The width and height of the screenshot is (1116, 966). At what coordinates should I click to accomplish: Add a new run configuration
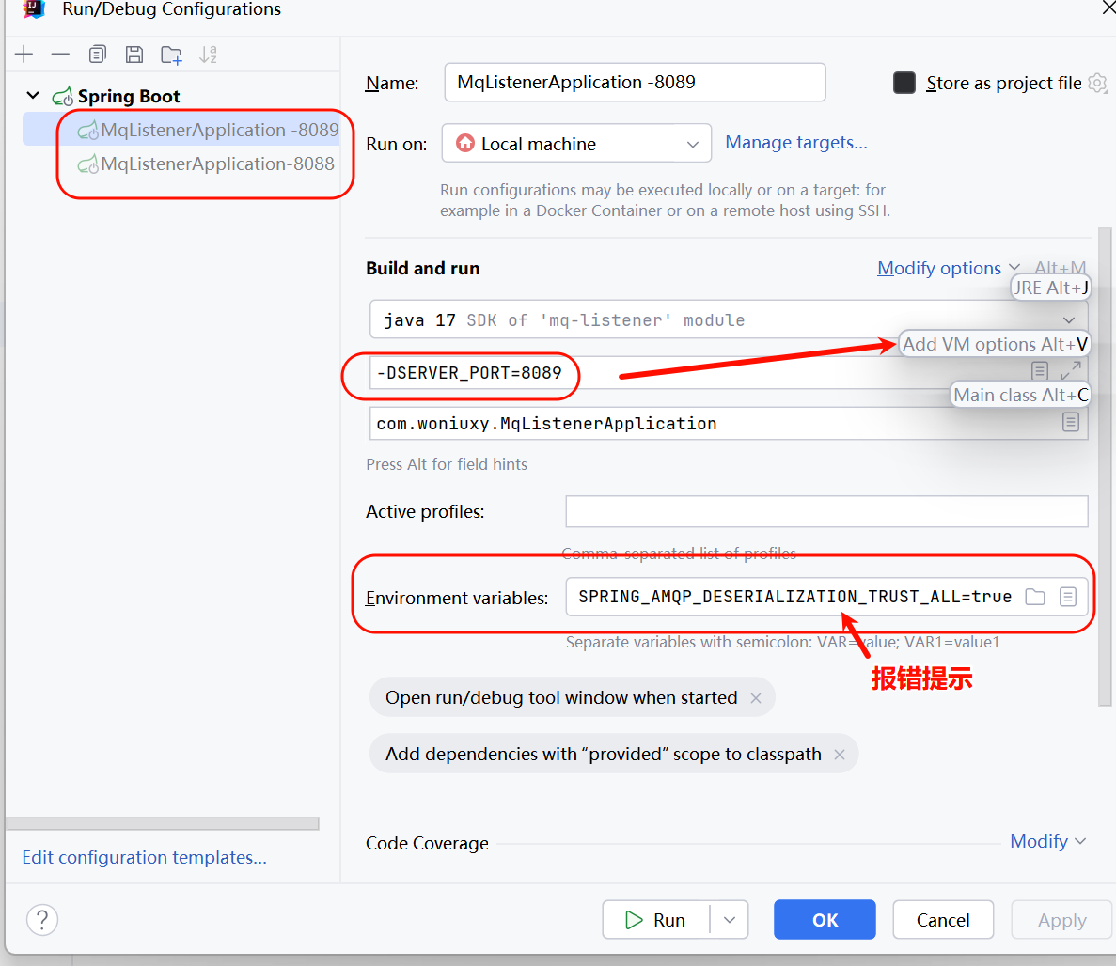(24, 55)
